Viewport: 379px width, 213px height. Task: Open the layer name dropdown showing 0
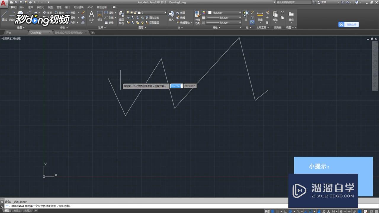pos(147,13)
